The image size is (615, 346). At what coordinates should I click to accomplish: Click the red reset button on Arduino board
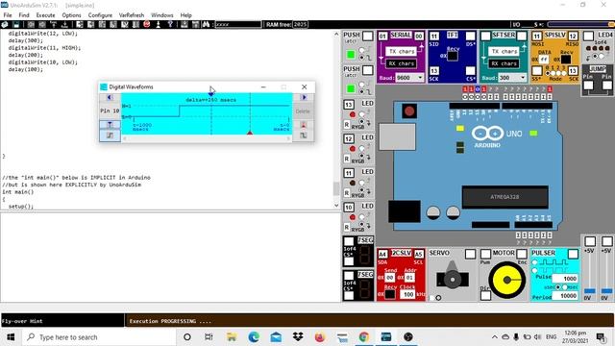(x=409, y=111)
